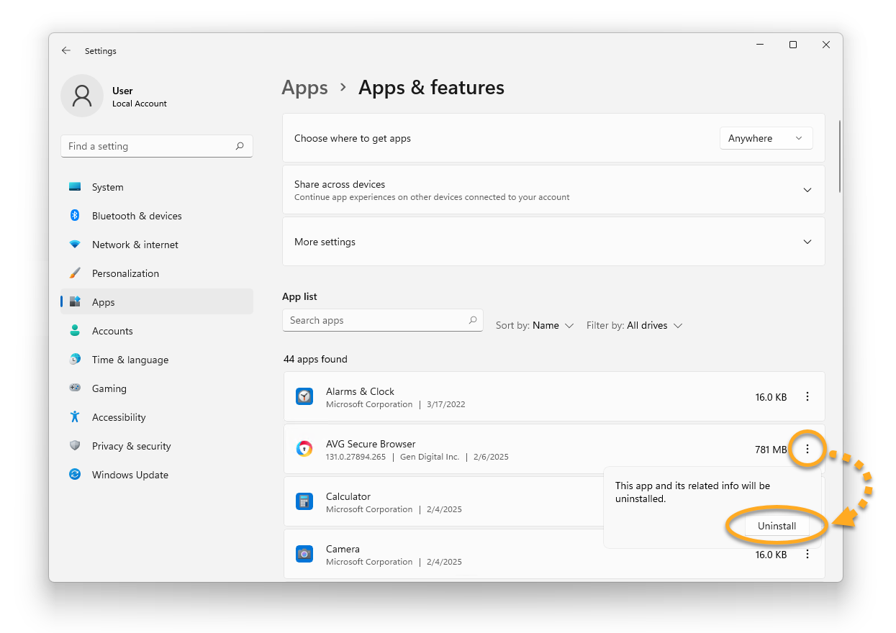Open Windows Update in the sidebar

[x=130, y=475]
